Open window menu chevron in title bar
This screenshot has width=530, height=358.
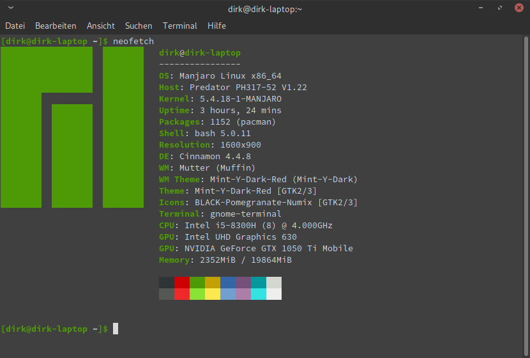11,8
